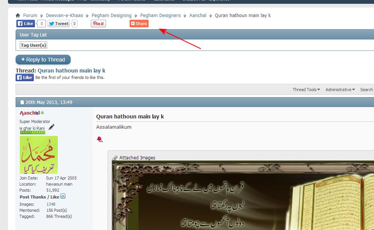Viewport: 374px width, 230px height.
Task: Click the paperclip Attached Images icon
Action: (115, 158)
